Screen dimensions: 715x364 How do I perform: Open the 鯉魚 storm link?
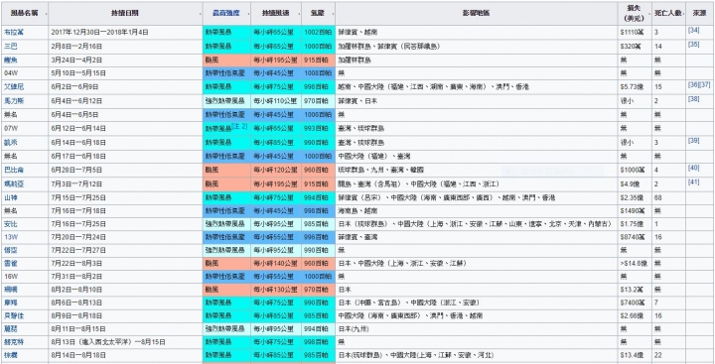click(11, 60)
